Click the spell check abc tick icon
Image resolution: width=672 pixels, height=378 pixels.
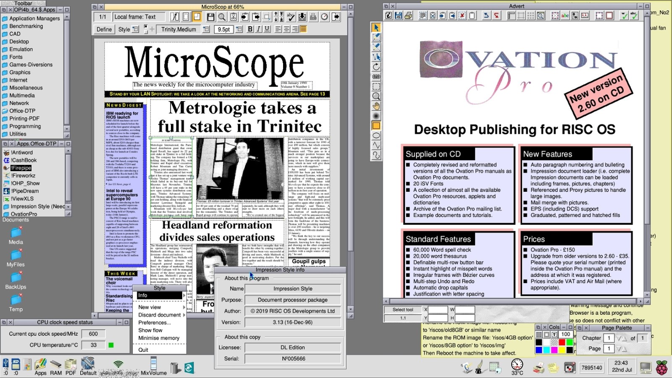(291, 17)
